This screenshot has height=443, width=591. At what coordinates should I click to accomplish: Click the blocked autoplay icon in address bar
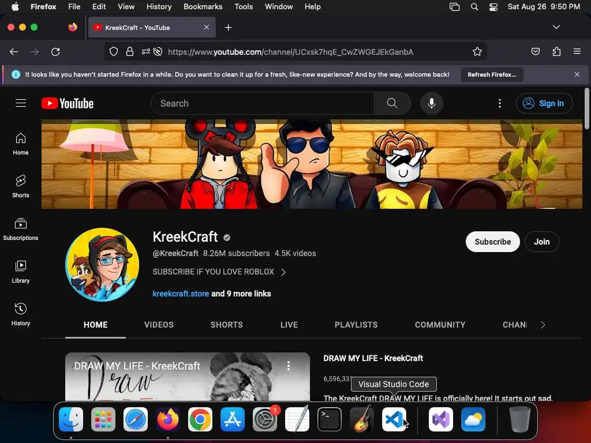(158, 52)
